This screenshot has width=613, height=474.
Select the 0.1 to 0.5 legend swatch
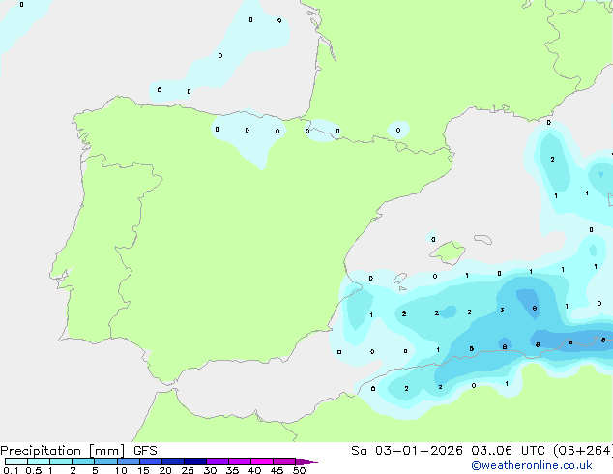click(16, 461)
